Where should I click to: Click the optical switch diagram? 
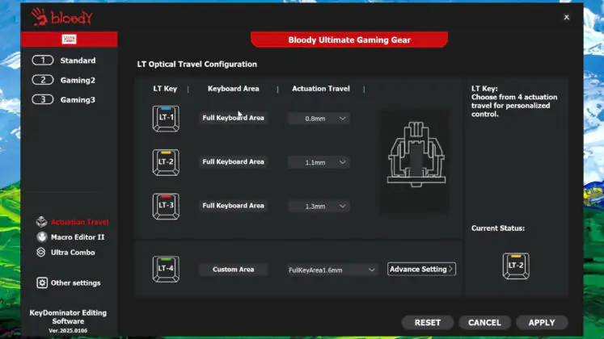tap(416, 155)
